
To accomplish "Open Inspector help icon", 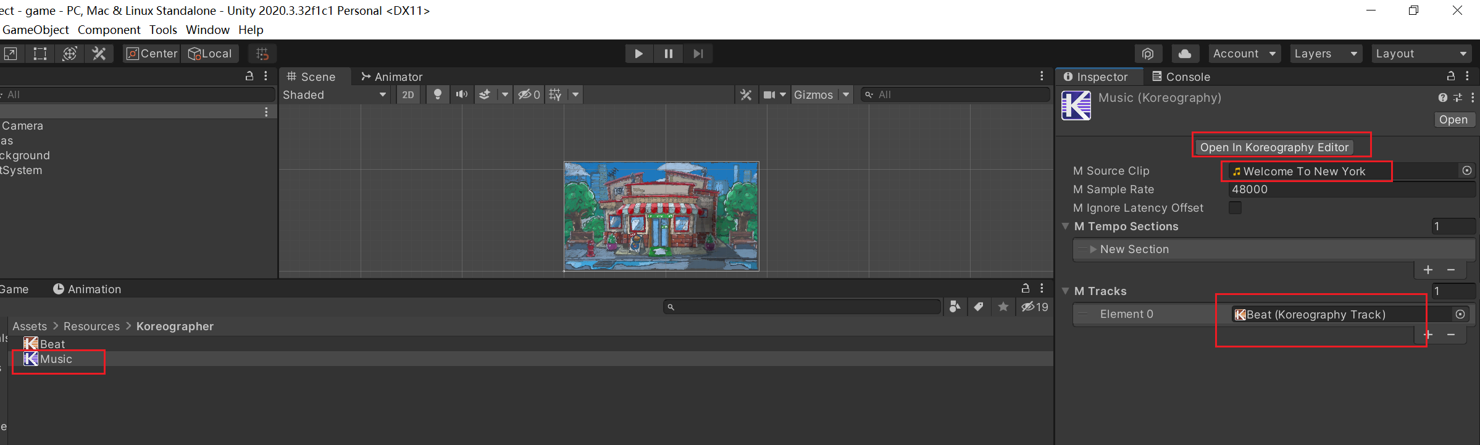I will pyautogui.click(x=1442, y=98).
